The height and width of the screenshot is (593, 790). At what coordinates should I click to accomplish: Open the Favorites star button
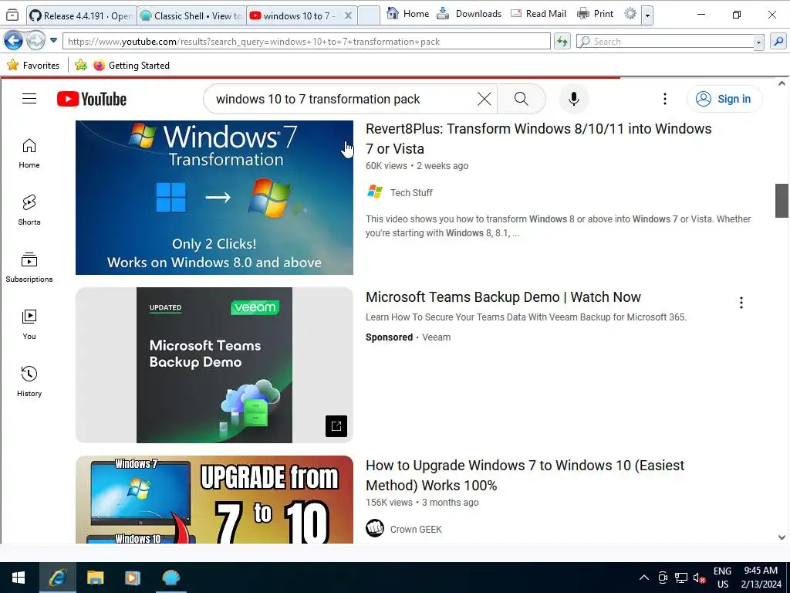pyautogui.click(x=33, y=65)
